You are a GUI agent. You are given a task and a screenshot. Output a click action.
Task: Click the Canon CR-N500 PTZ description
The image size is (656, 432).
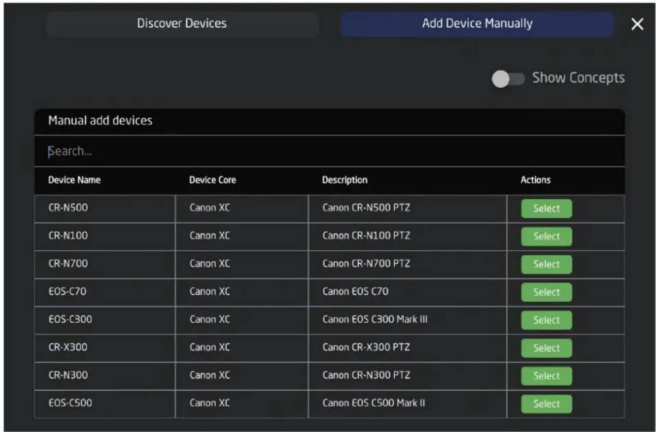(x=366, y=209)
